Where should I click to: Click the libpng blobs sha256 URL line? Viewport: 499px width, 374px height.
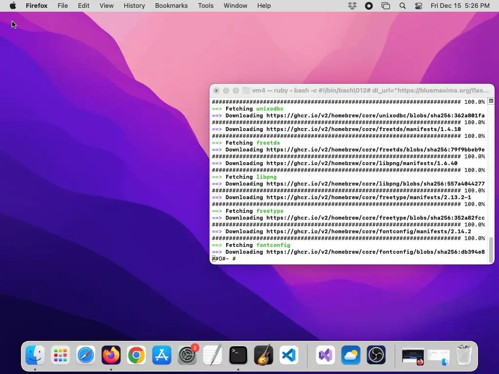(348, 184)
